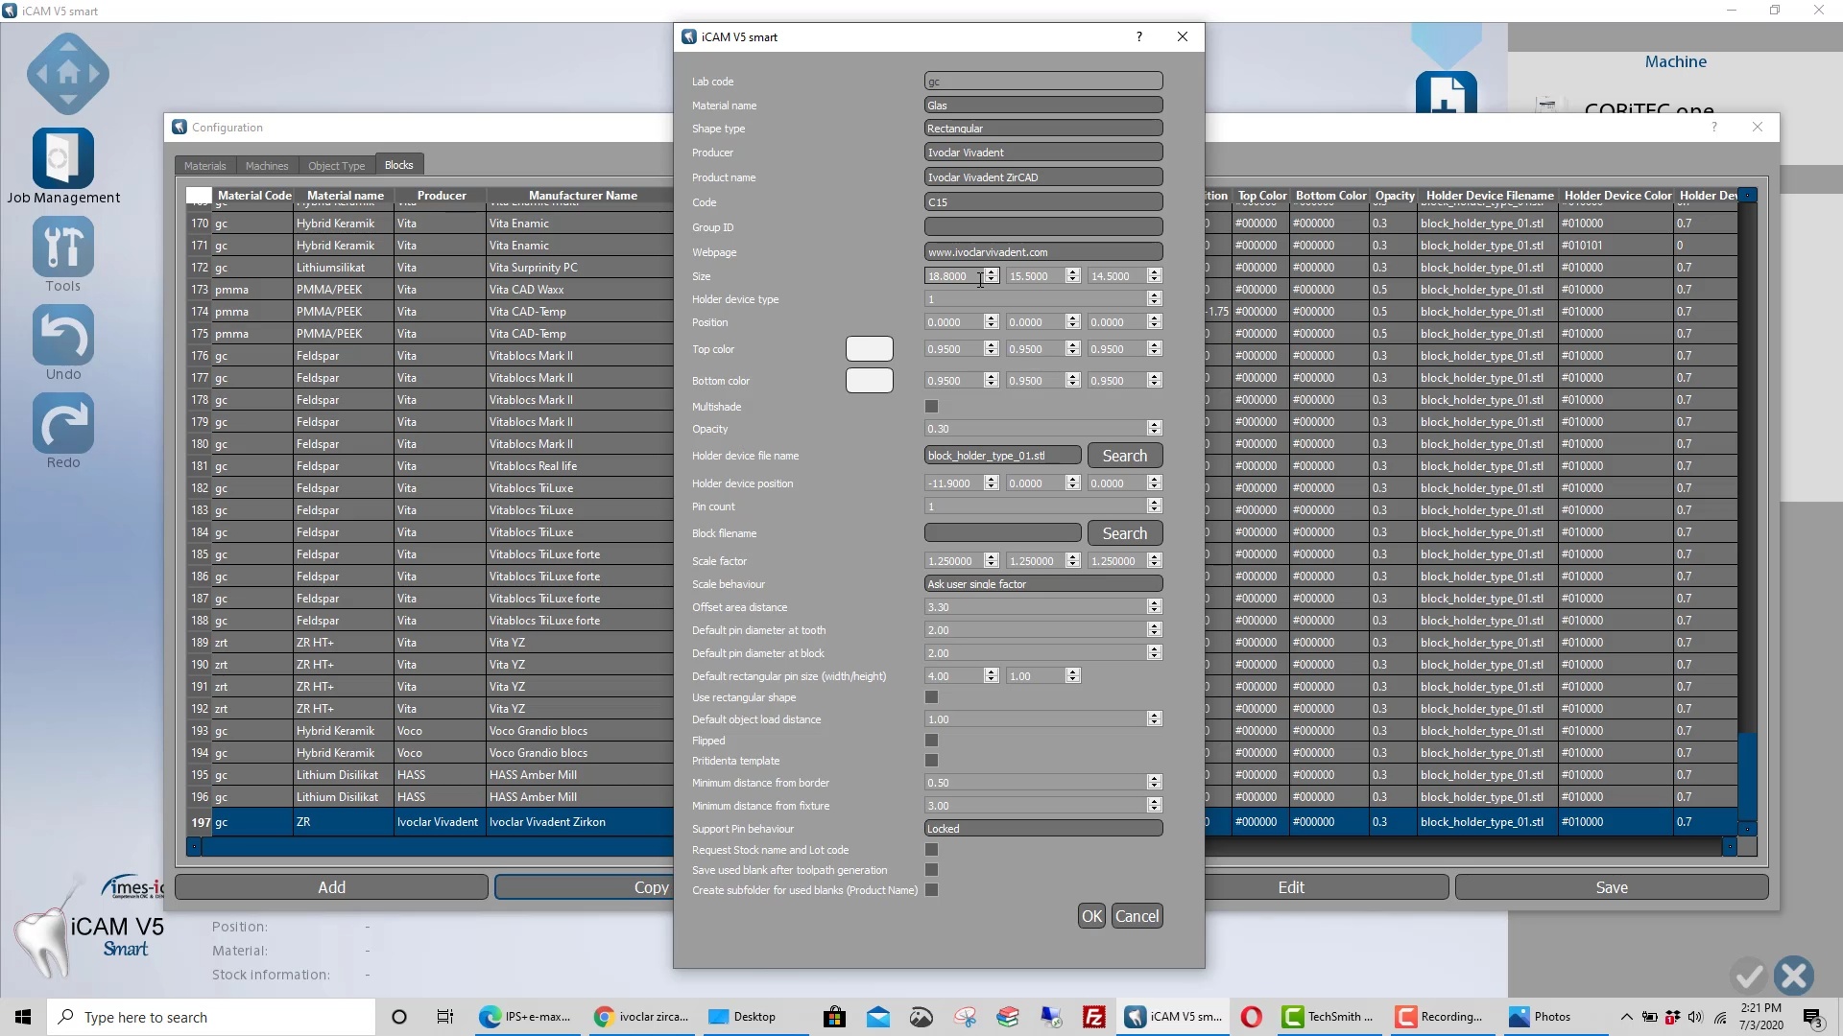Screen dimensions: 1843x1036
Task: Open Cortana circle in taskbar
Action: (399, 1017)
